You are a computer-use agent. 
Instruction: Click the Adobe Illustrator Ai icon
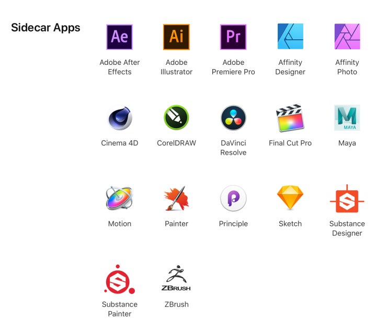click(176, 37)
